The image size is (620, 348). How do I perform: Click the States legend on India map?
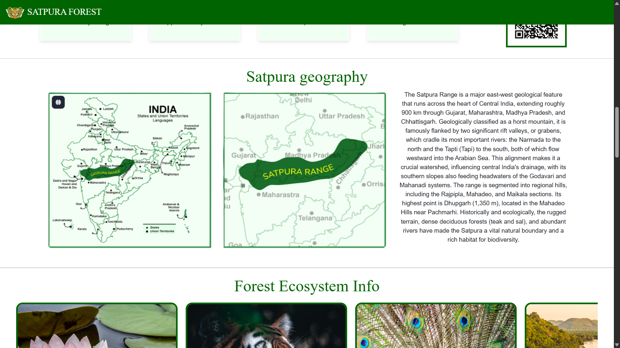(x=154, y=227)
